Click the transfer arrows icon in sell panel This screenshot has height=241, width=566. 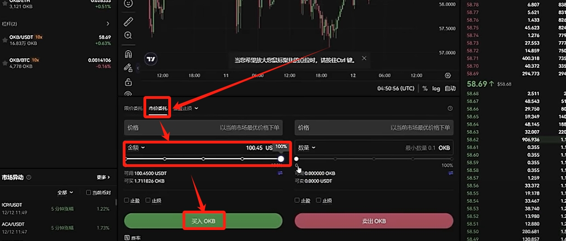[451, 173]
